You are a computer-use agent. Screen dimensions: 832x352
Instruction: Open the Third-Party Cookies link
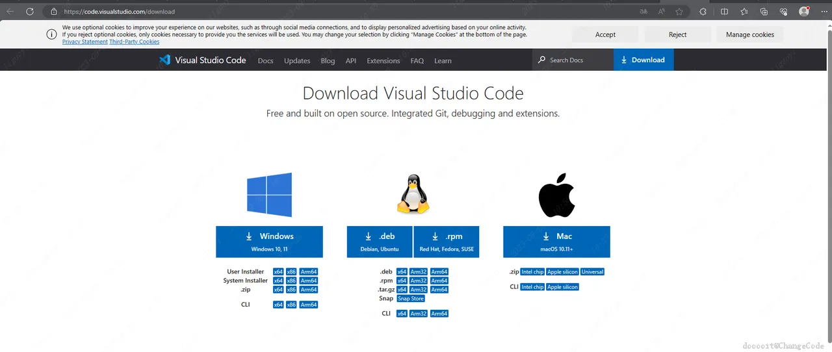tap(135, 42)
